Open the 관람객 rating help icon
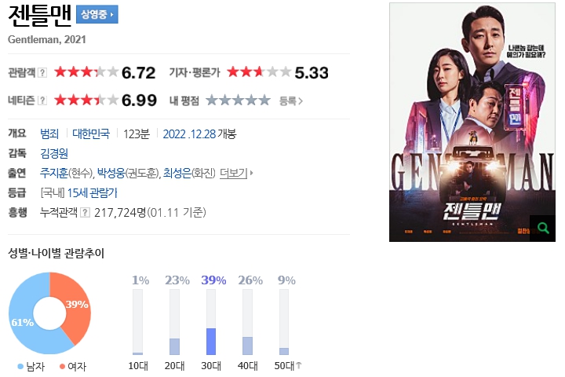This screenshot has width=565, height=377. pos(42,72)
